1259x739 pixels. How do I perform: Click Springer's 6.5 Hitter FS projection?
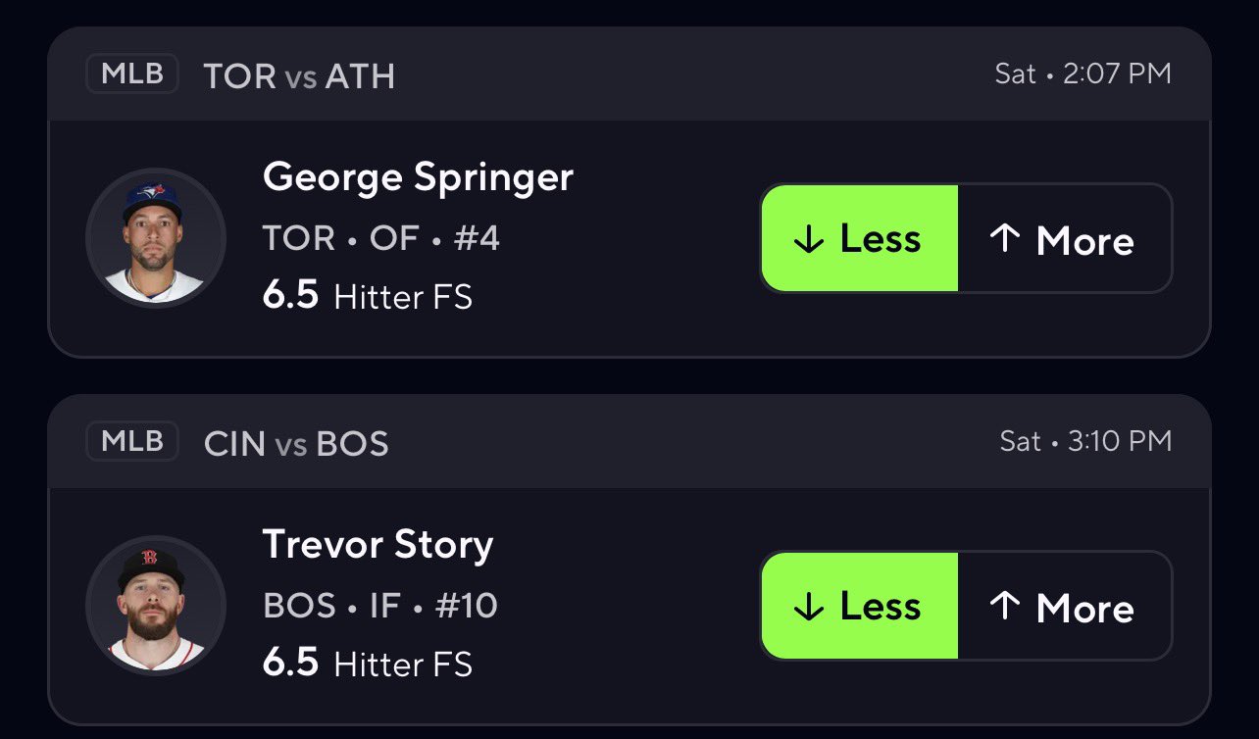[368, 296]
